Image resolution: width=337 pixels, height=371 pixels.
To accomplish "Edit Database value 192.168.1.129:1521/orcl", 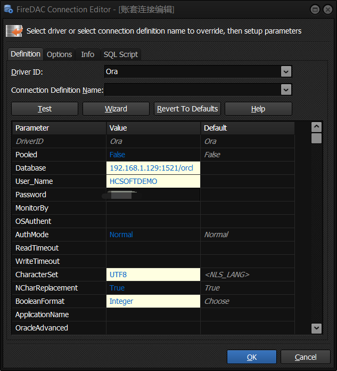I will coord(153,168).
